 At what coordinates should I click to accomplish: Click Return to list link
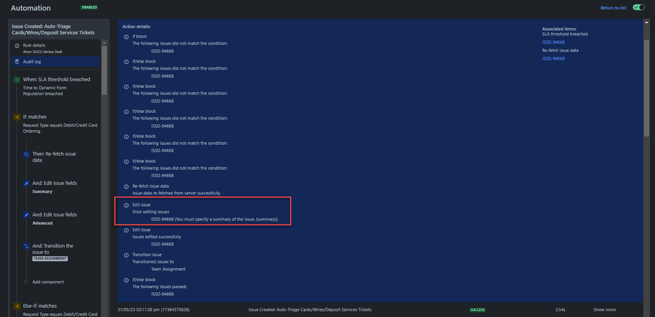[613, 8]
